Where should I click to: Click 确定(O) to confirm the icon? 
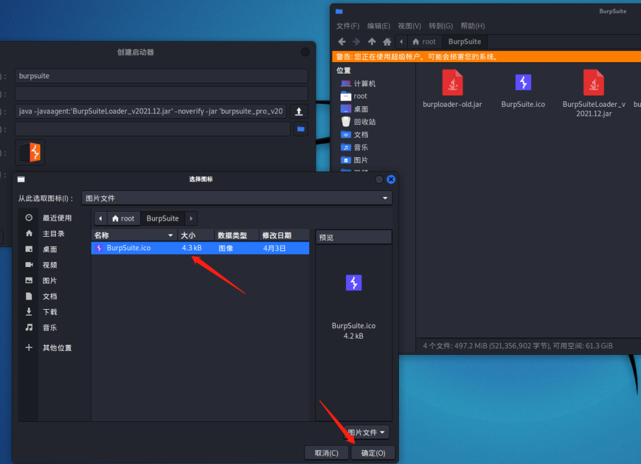pyautogui.click(x=373, y=453)
